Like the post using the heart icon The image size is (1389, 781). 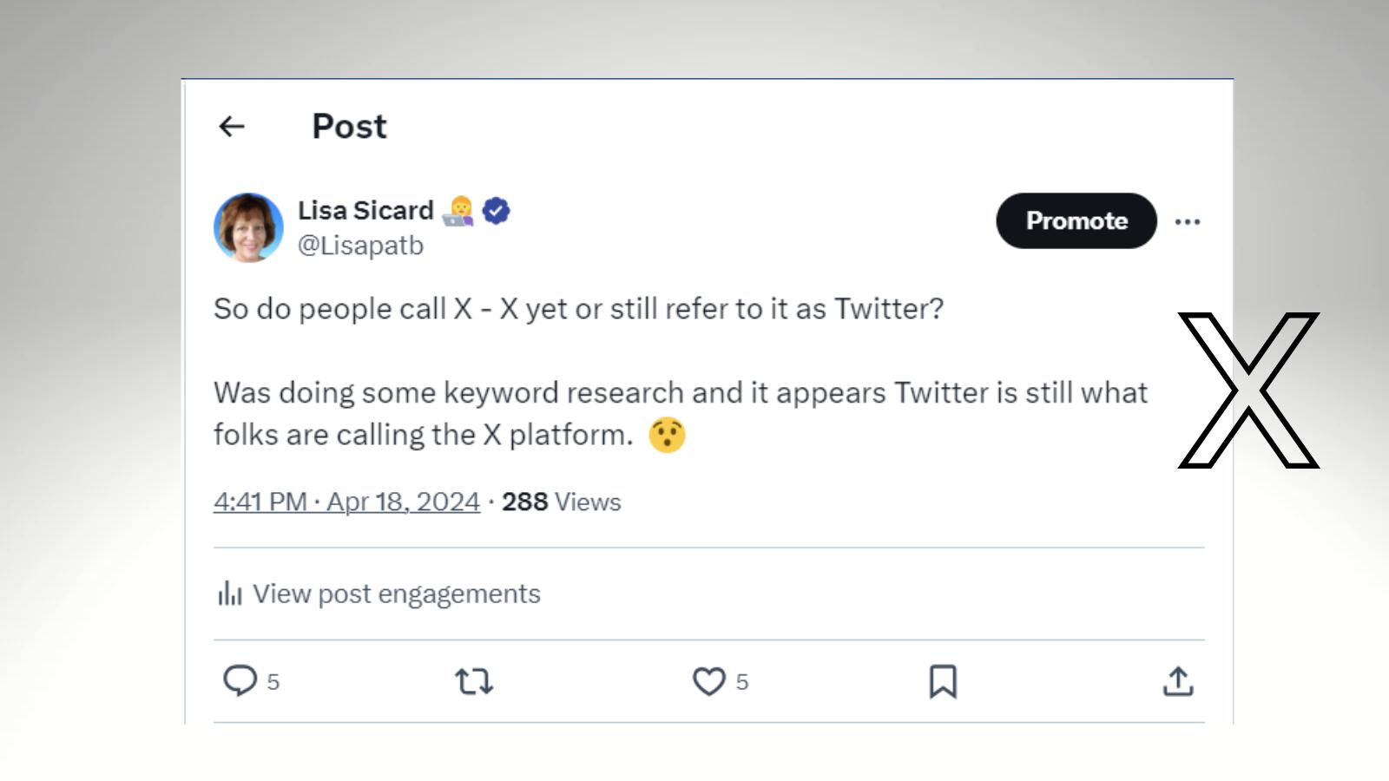pyautogui.click(x=710, y=683)
